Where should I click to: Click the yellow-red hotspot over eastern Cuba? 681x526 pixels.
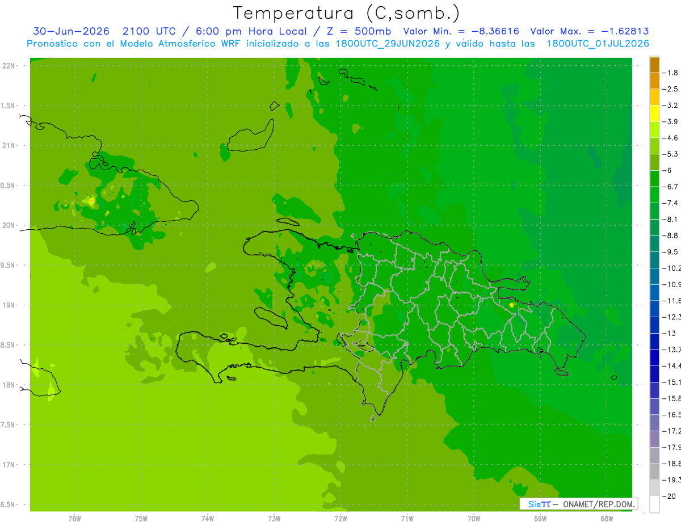(x=92, y=200)
